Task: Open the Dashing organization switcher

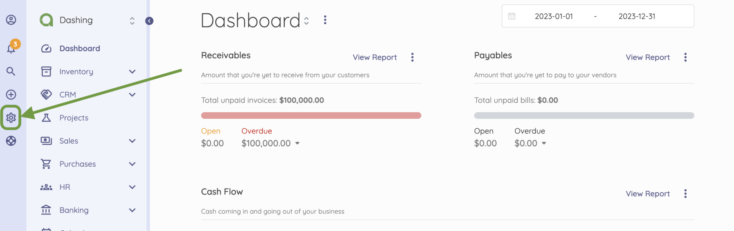Action: coord(132,21)
